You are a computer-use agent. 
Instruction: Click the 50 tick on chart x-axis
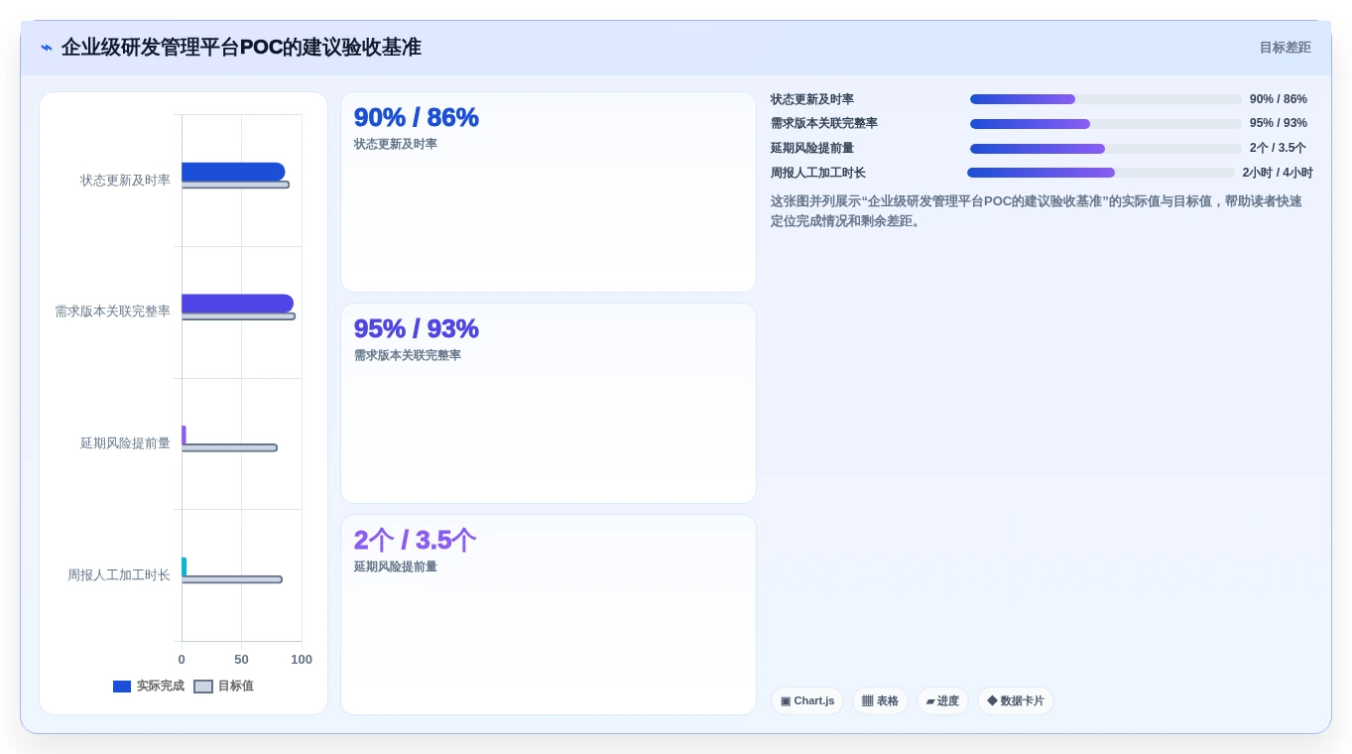click(241, 660)
